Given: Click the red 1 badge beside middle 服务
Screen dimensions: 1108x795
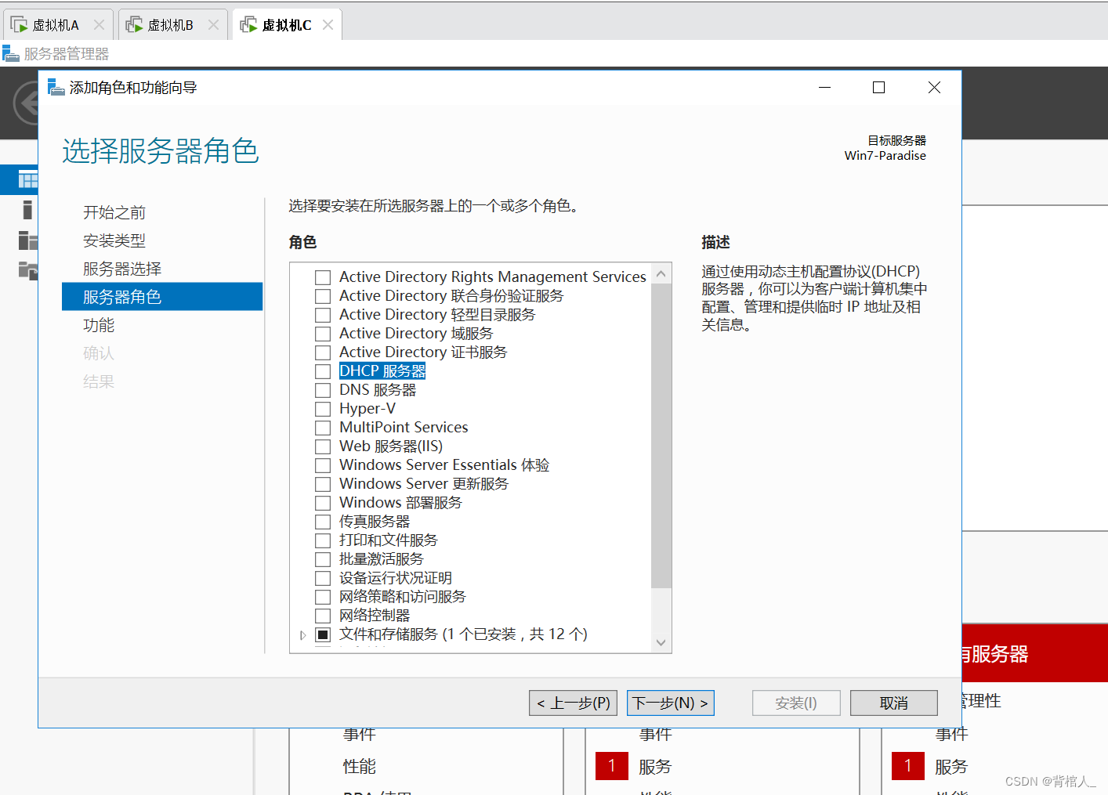Looking at the screenshot, I should [x=612, y=766].
